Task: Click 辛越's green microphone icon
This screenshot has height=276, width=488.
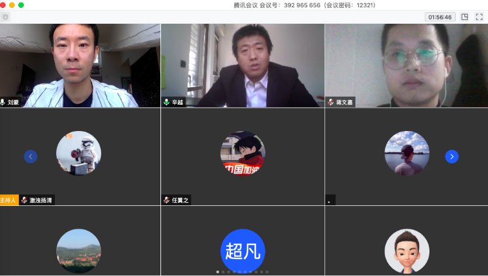Action: [x=167, y=102]
